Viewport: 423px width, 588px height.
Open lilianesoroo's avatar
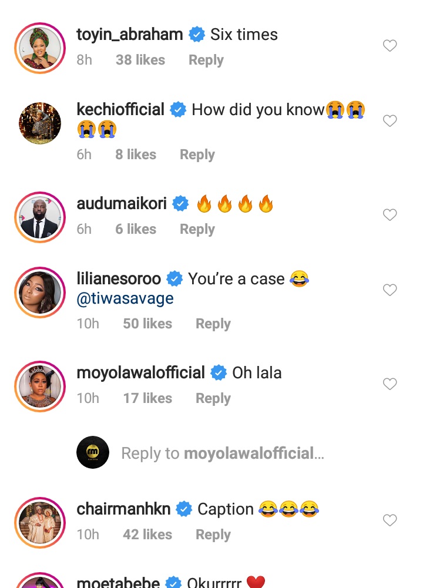click(x=39, y=293)
